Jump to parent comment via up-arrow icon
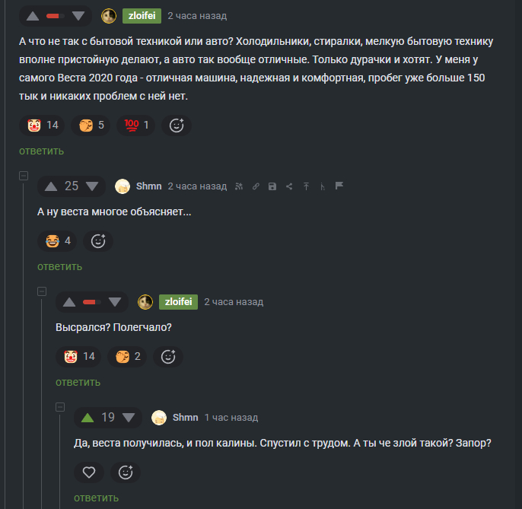The width and height of the screenshot is (522, 509). [306, 186]
